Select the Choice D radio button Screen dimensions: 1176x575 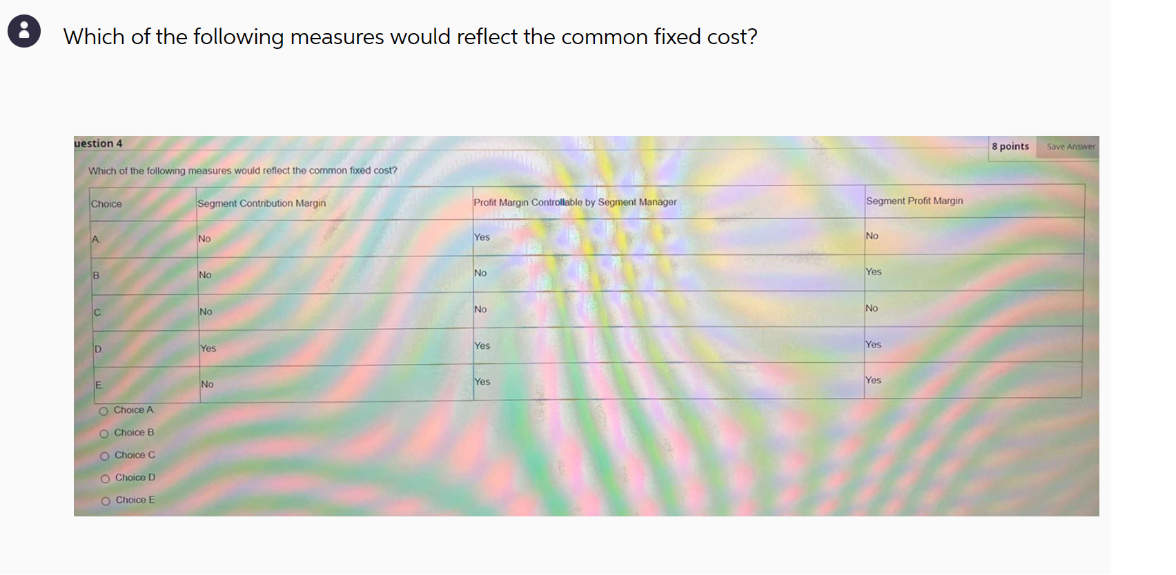coord(103,477)
